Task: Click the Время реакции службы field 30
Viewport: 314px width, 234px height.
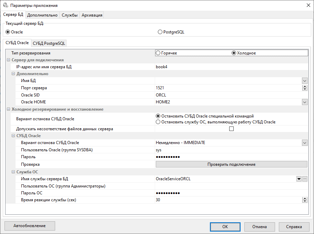Action: point(228,200)
